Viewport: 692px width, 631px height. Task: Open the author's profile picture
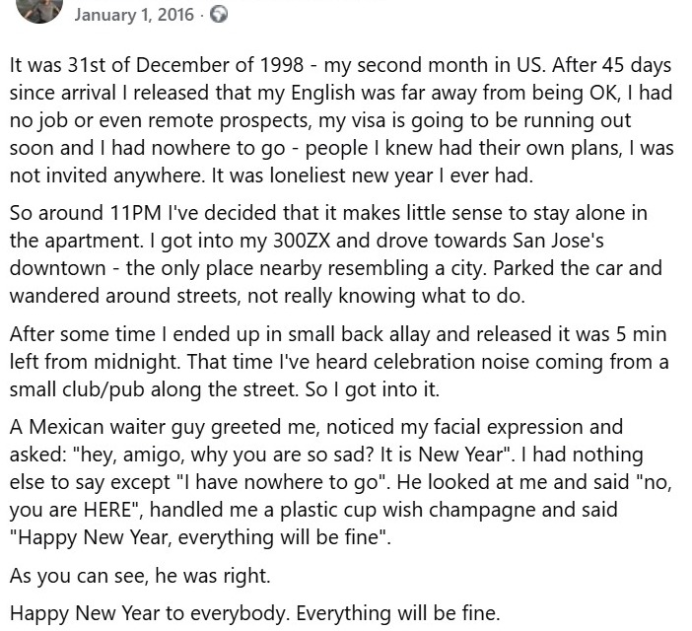pos(39,10)
